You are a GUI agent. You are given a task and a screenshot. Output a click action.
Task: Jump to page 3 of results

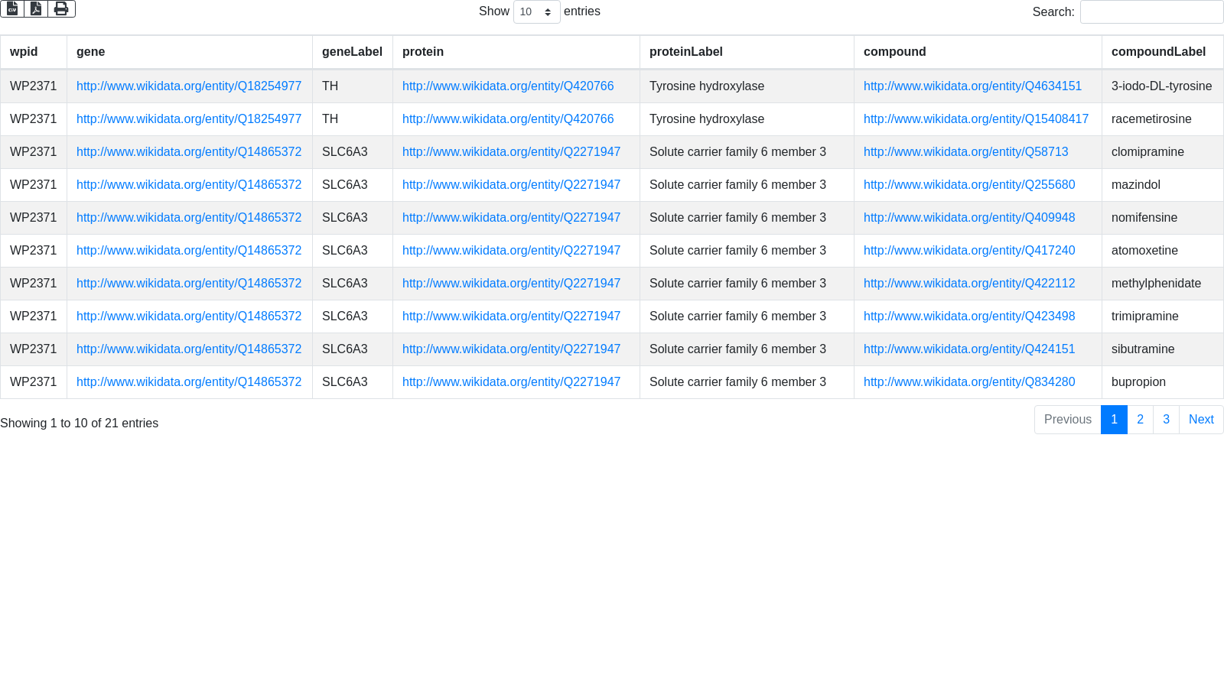[1166, 420]
